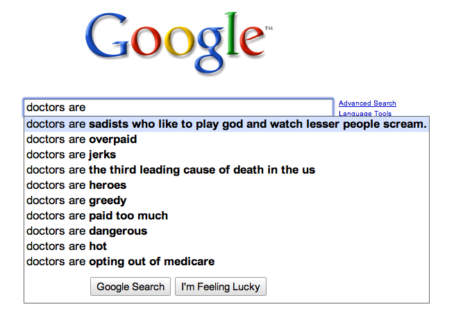Open the Language Tools link

[x=365, y=113]
